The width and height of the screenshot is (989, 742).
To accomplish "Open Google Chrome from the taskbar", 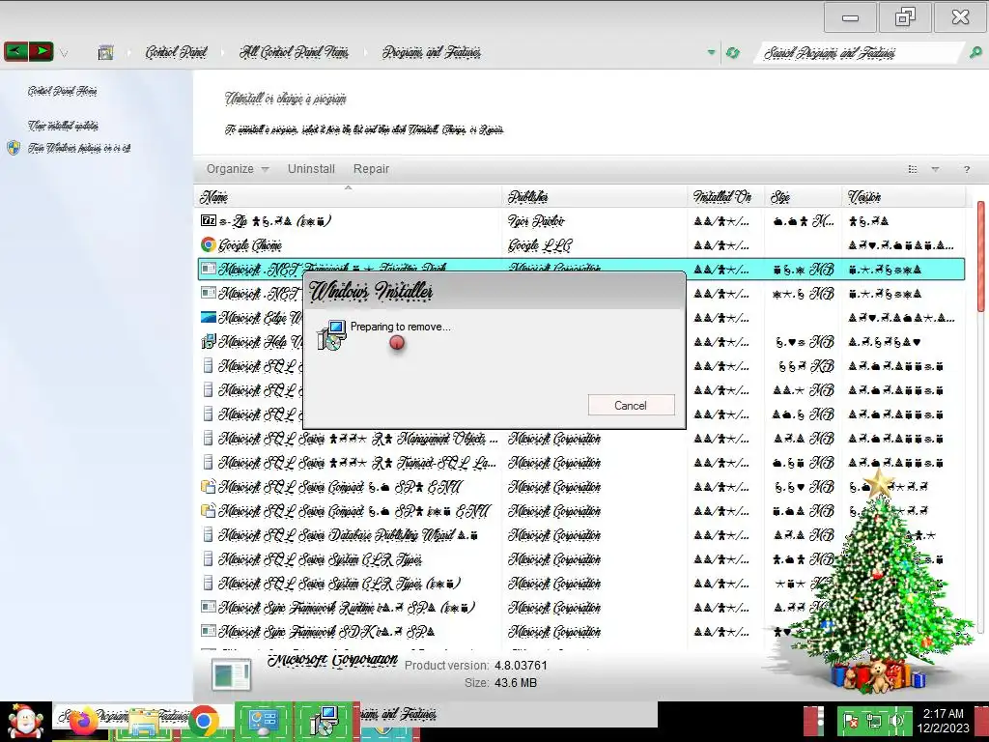I will pyautogui.click(x=203, y=722).
